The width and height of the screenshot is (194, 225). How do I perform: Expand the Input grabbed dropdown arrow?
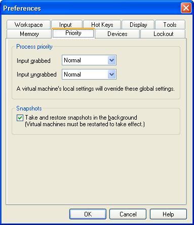[x=112, y=60]
